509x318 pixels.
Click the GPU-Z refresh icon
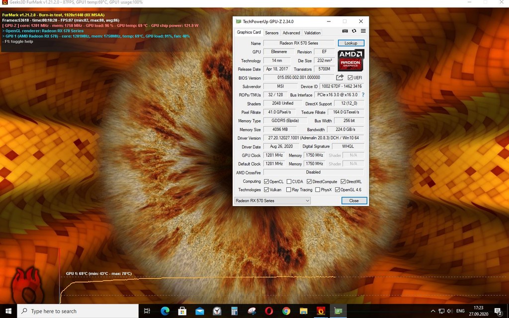(354, 31)
